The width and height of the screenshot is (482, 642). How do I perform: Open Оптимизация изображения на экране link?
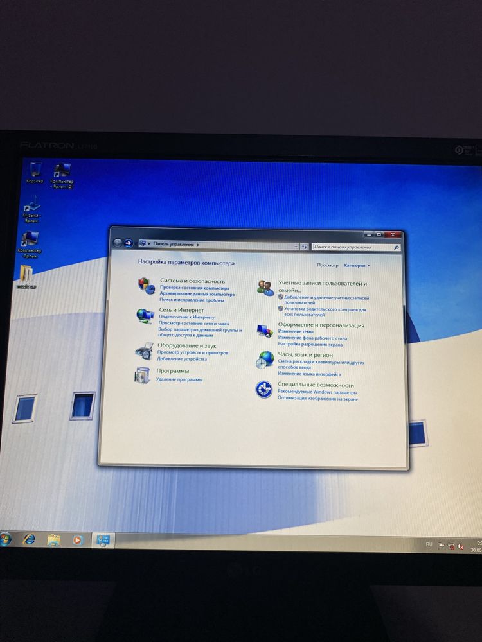317,399
